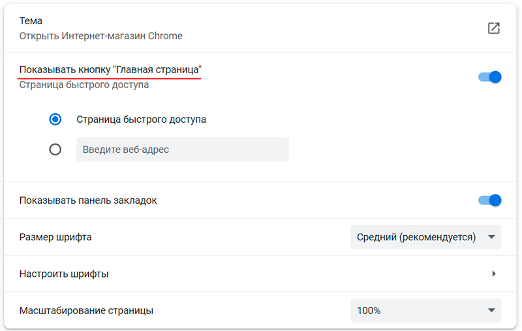Open the 100% page zoom dropdown

pyautogui.click(x=425, y=311)
